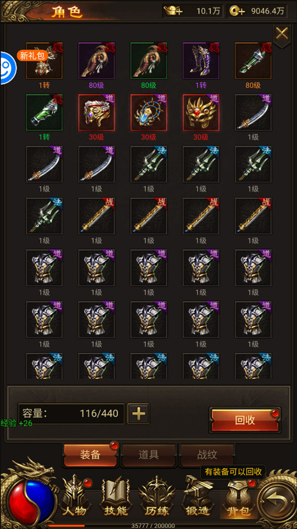Switch to the 道具 items tab
This screenshot has width=297, height=529.
click(148, 455)
